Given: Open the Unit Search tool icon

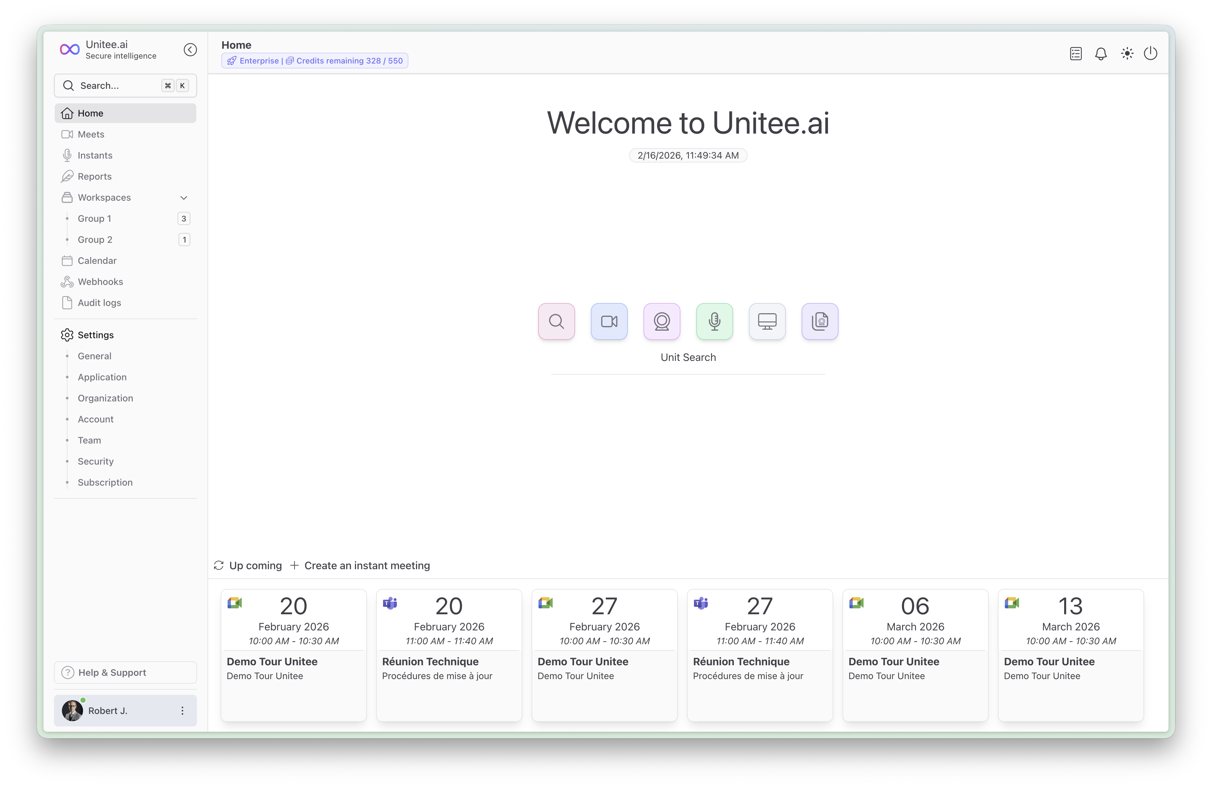Looking at the screenshot, I should pos(556,321).
